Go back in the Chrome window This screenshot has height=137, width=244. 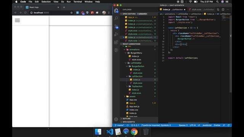(15, 13)
